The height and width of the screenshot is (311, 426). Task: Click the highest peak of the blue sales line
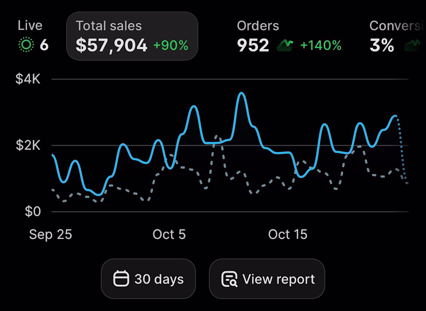(241, 94)
